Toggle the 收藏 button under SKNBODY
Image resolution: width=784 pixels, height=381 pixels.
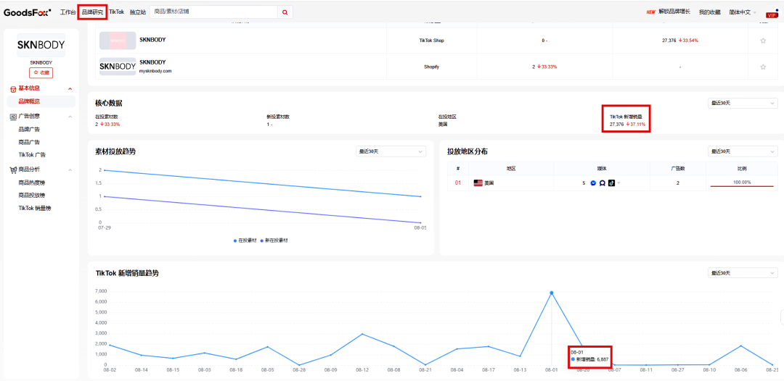click(41, 73)
